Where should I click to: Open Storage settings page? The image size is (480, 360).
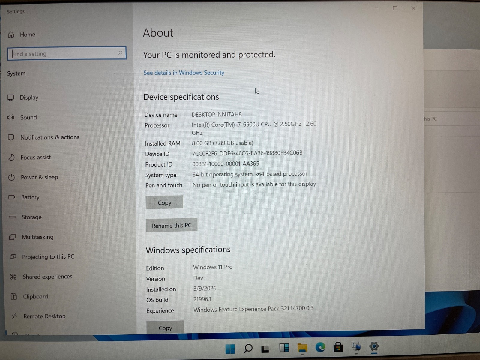tap(31, 217)
